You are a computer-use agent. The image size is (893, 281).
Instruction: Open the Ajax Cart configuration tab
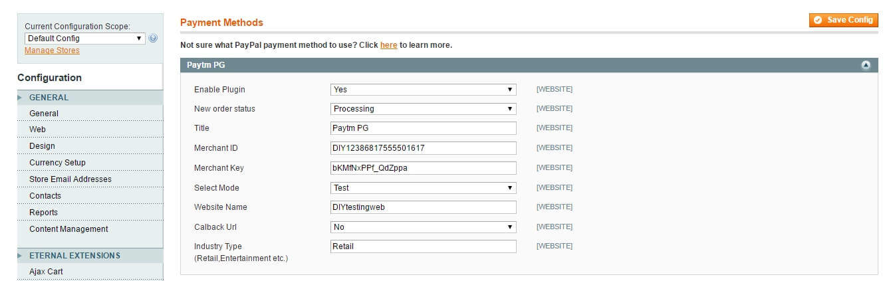(46, 272)
